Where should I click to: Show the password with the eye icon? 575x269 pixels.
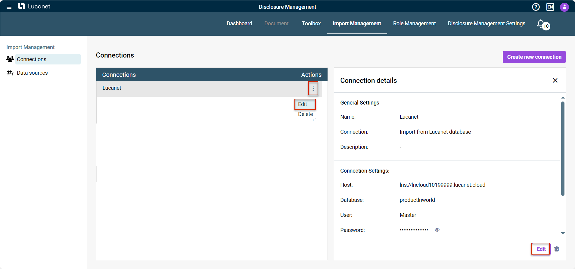click(x=437, y=230)
